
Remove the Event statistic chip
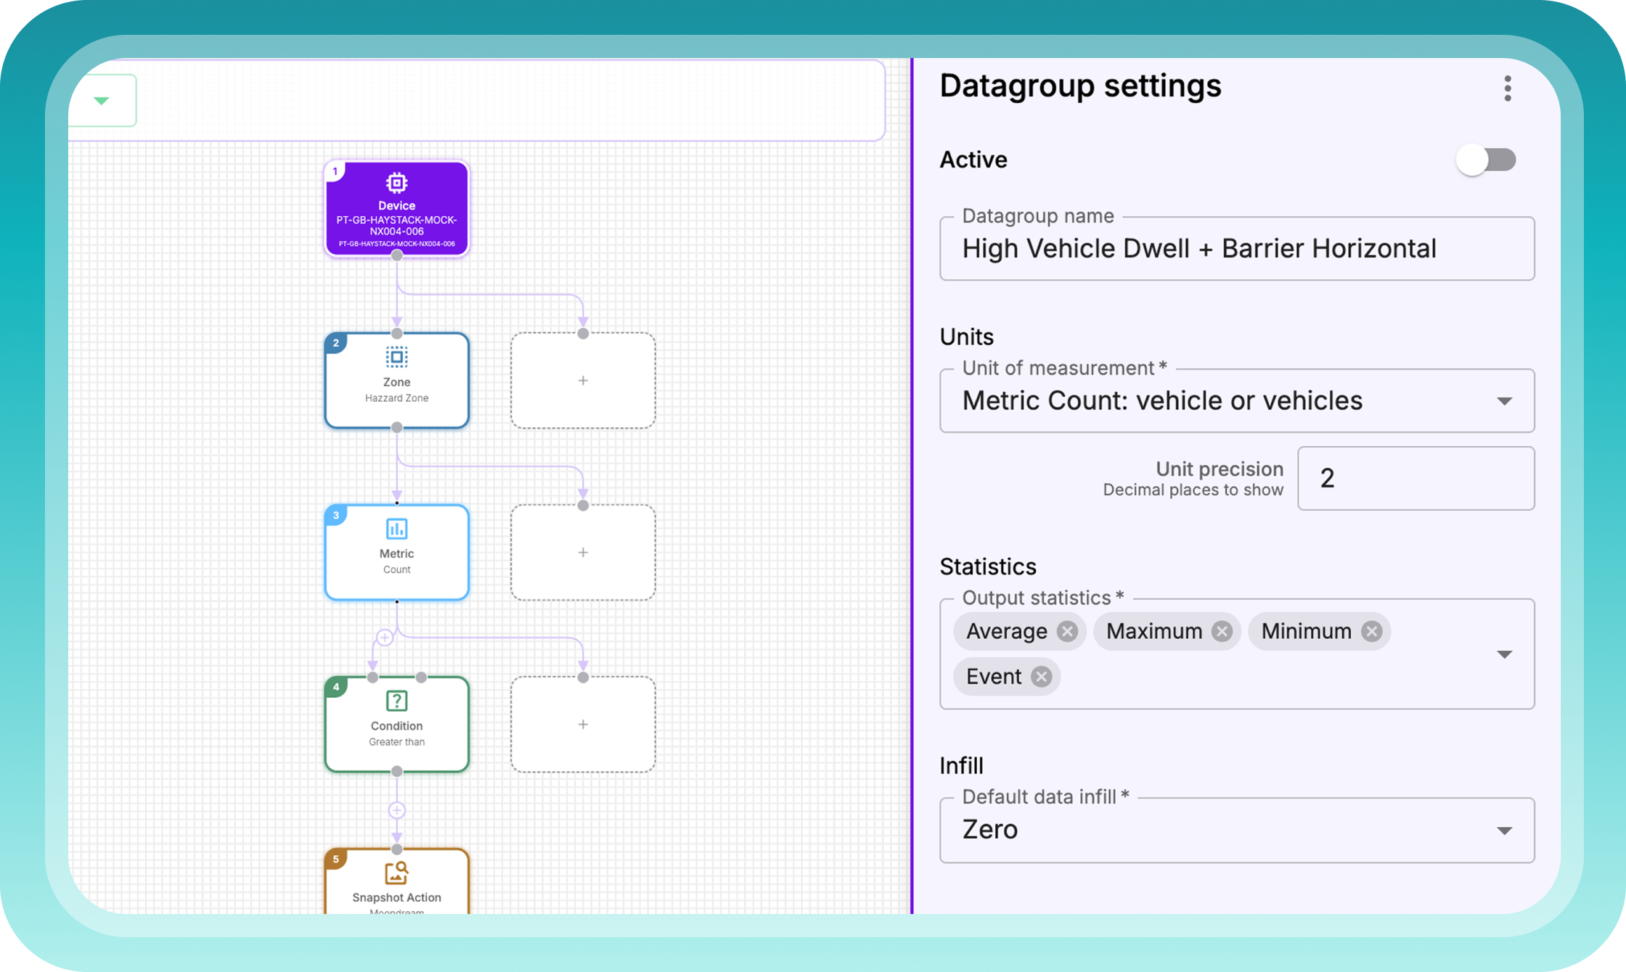[1041, 677]
